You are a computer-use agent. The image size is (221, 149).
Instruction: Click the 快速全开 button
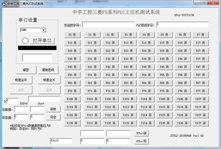pos(21,80)
